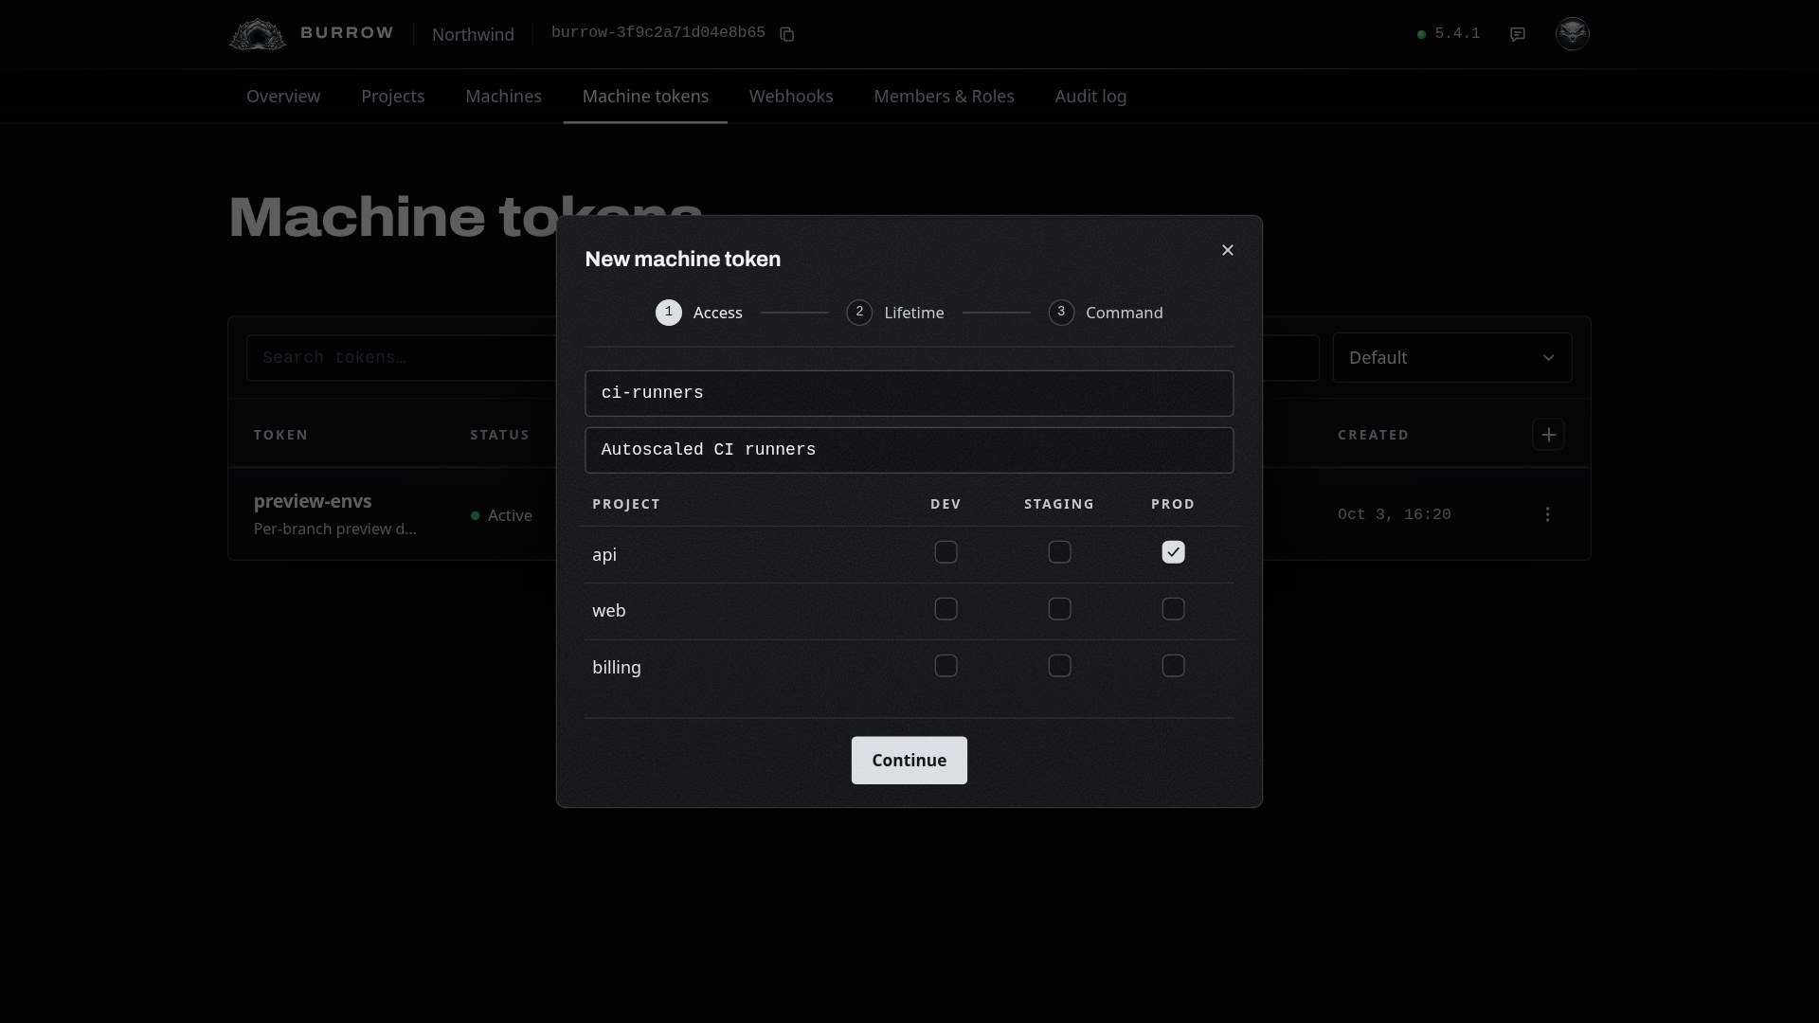The width and height of the screenshot is (1819, 1023).
Task: Open the Audit log tab
Action: click(x=1090, y=97)
